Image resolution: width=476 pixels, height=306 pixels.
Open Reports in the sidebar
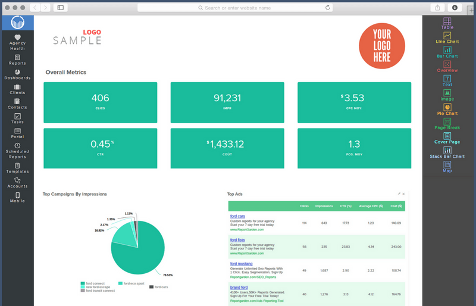click(17, 60)
